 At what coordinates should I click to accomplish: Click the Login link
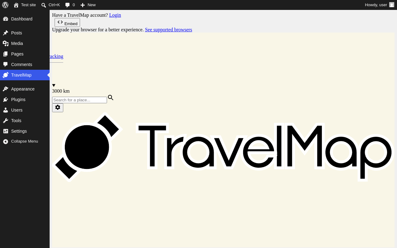click(115, 15)
